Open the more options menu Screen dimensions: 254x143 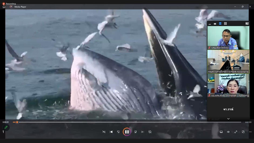click(250, 132)
